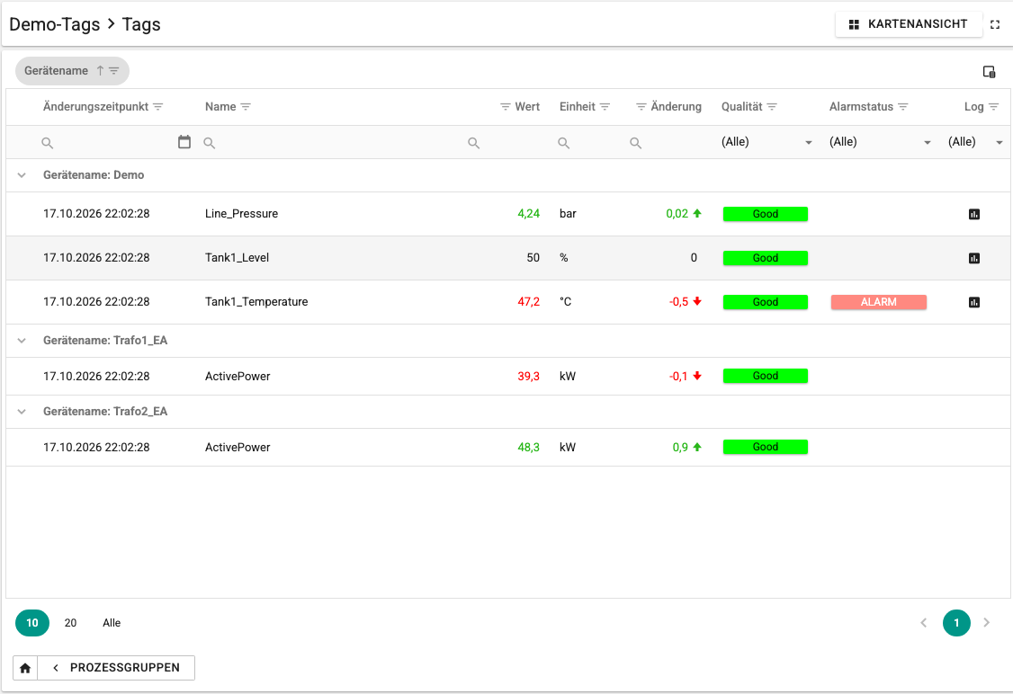Toggle sort direction arrow on Gerätename chip

(x=100, y=71)
